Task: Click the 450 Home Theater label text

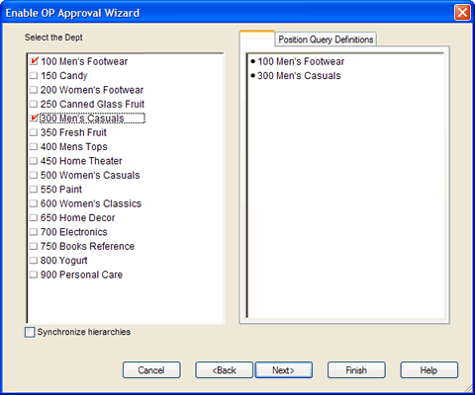Action: click(x=81, y=161)
